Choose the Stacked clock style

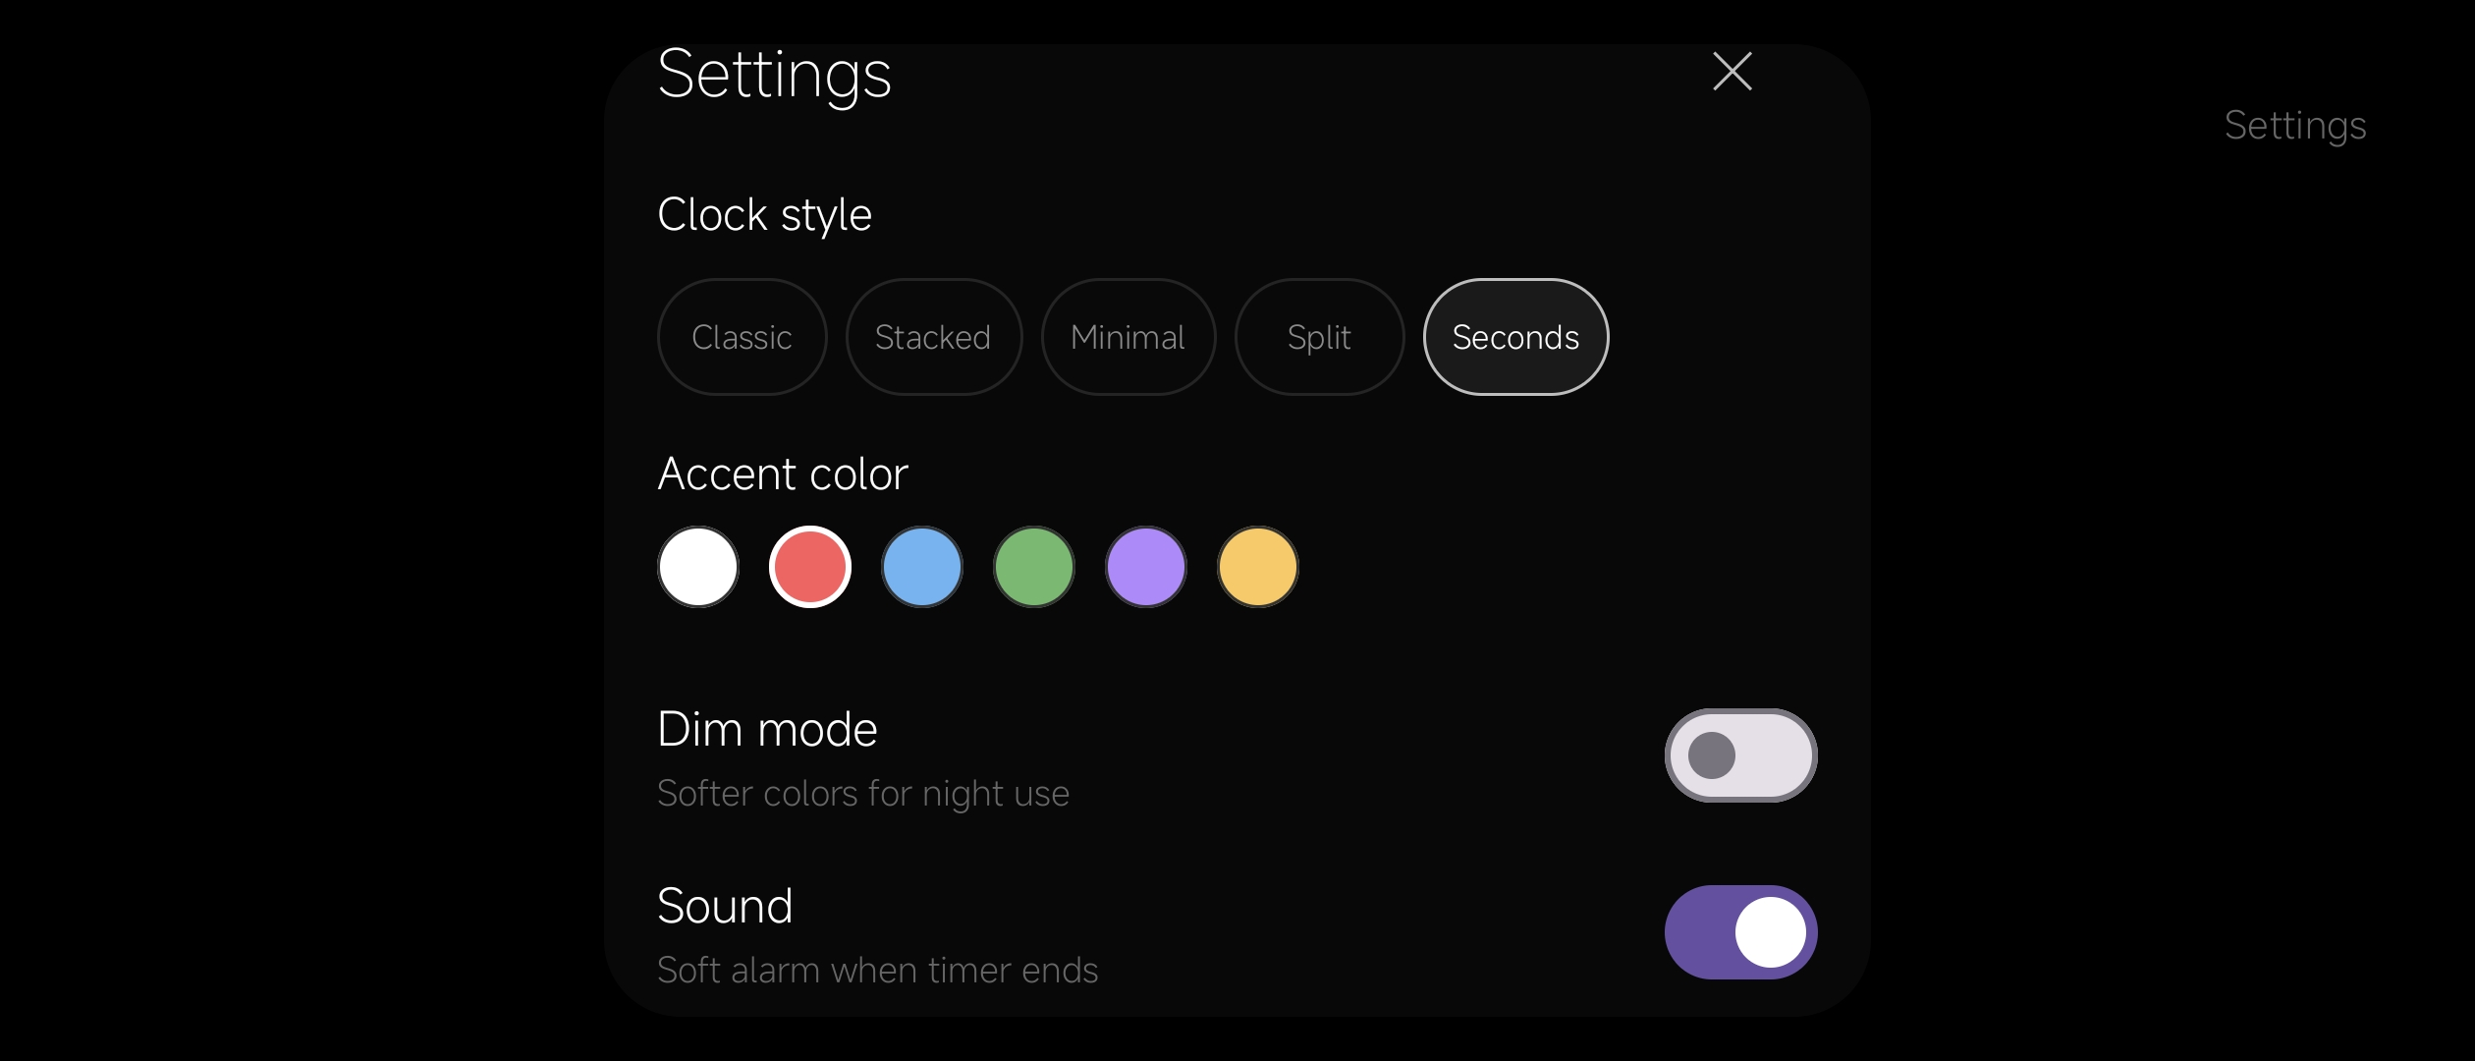coord(933,337)
